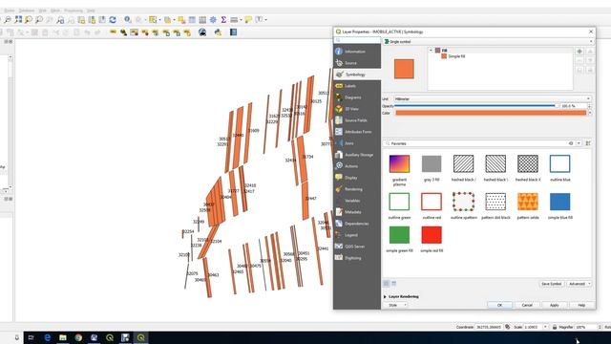Open the Unit Millimeter dropdown

click(493, 98)
